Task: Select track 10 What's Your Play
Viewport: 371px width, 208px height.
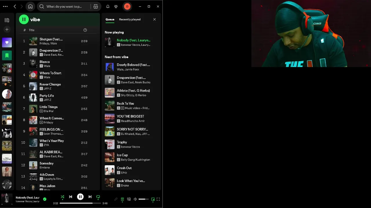Action: coord(58,142)
